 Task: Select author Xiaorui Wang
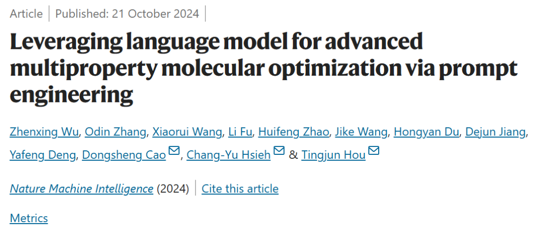coord(187,132)
